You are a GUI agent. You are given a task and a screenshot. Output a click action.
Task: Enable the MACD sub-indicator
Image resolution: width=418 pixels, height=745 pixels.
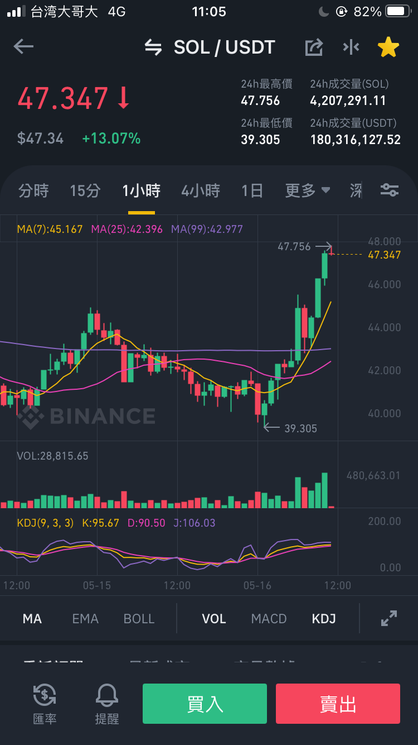269,619
